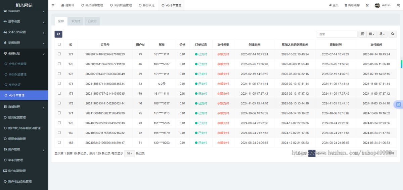
Task: Click the 相亲网站 site title
Action: [24, 5]
